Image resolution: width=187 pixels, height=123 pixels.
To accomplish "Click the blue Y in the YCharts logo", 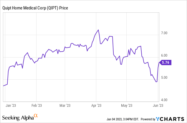I will click(x=159, y=119).
